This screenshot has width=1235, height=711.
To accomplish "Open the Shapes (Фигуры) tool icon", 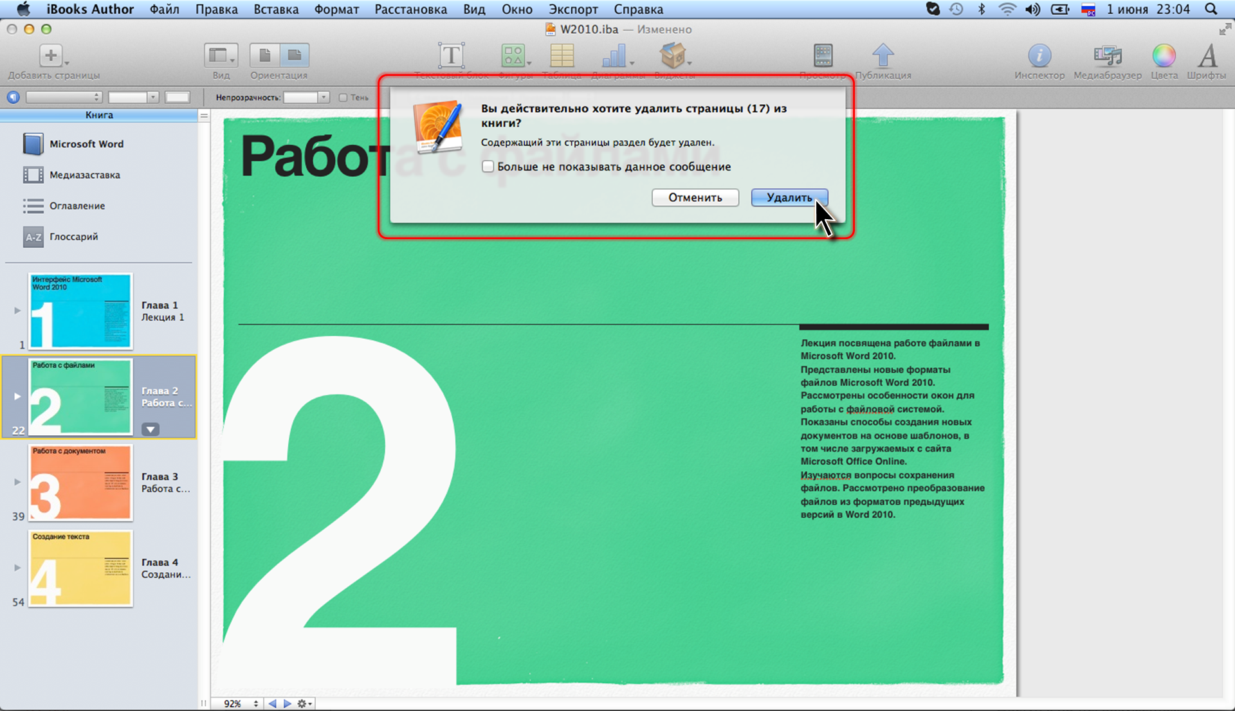I will tap(513, 55).
